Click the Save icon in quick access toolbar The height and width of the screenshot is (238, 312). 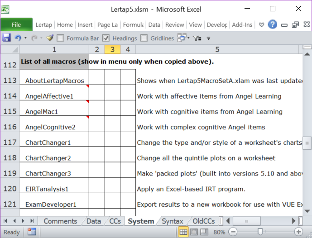pos(6,38)
